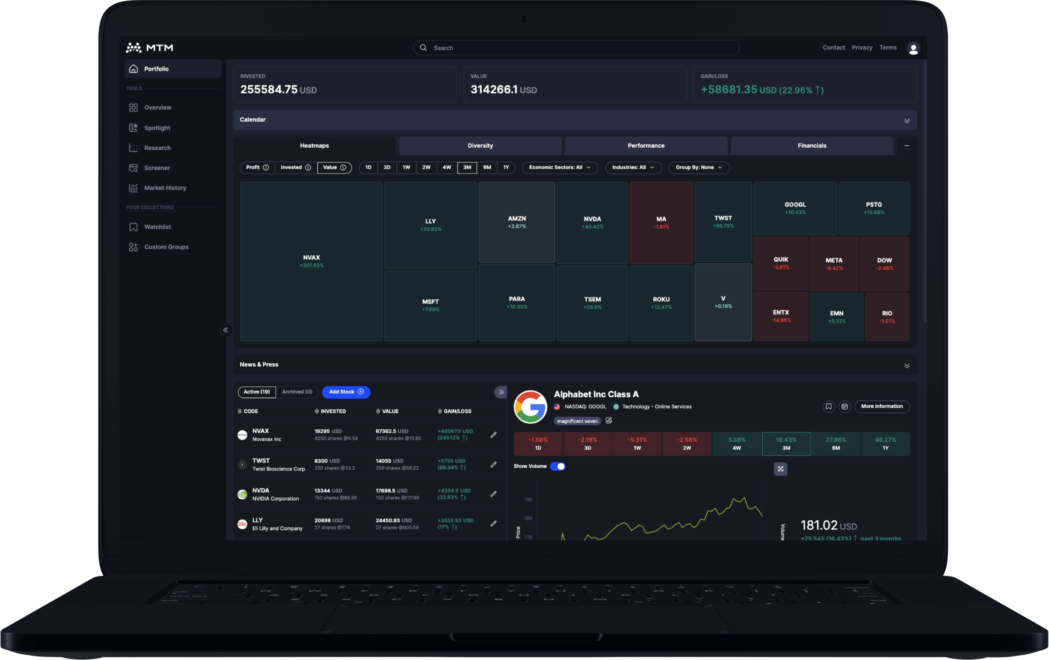The width and height of the screenshot is (1049, 660).
Task: Click the search magnifier icon
Action: click(423, 48)
